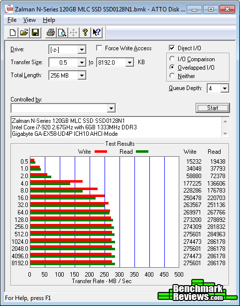240x306 pixels.
Task: Click the red Write legend swatch
Action: point(101,151)
